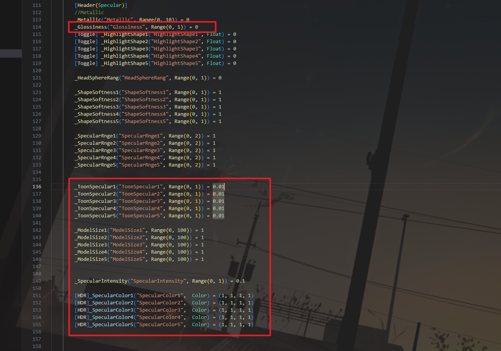
Task: Click the [Header(Specular)] attribute text
Action: tap(101, 5)
